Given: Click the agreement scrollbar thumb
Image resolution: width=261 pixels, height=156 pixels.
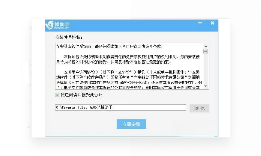Looking at the screenshot, I should [206, 51].
